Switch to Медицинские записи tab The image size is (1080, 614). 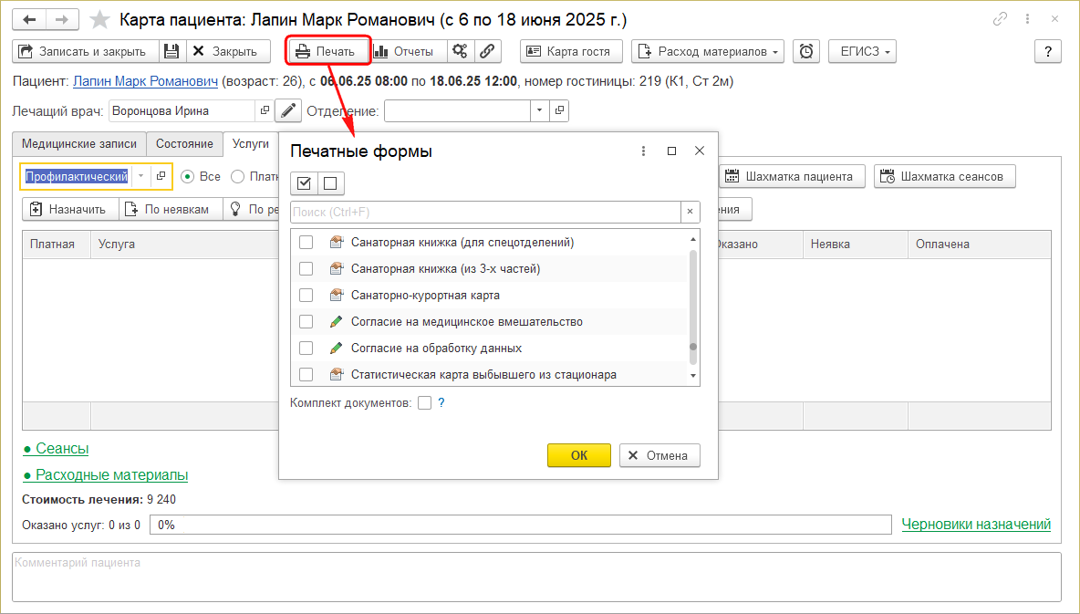tap(79, 144)
